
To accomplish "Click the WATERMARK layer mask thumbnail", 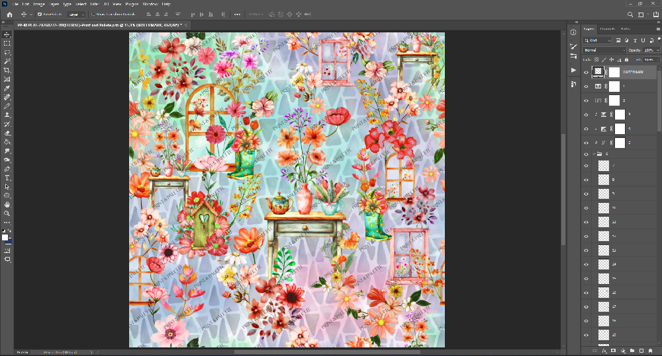I will pos(614,72).
